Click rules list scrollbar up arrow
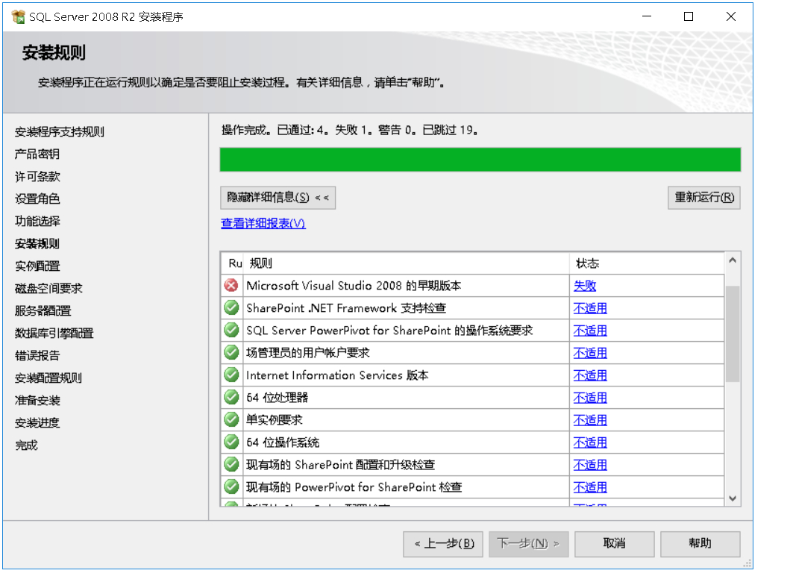Viewport: 790px width, 588px height. click(733, 260)
